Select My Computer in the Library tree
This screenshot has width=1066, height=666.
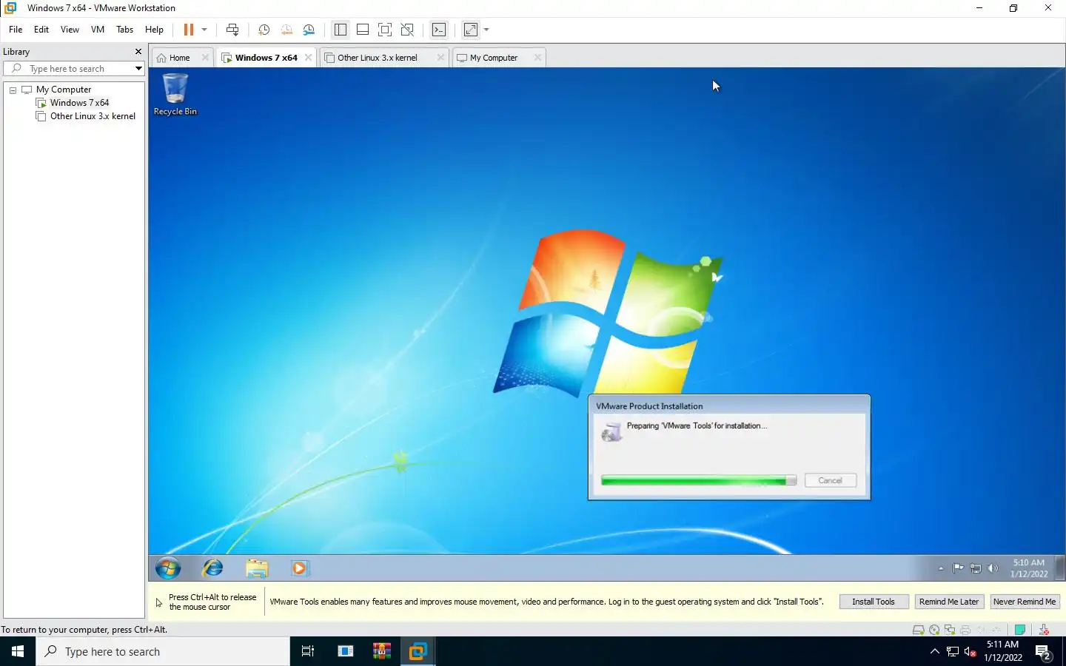[64, 90]
